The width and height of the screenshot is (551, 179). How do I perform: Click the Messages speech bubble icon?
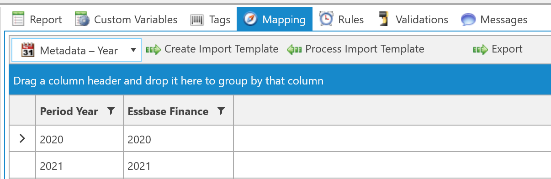point(468,20)
